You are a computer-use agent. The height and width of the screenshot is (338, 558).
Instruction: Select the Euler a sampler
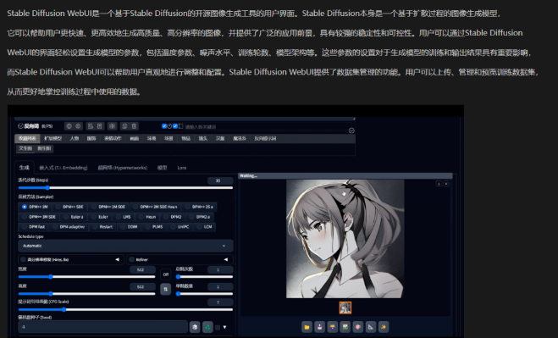pos(74,217)
